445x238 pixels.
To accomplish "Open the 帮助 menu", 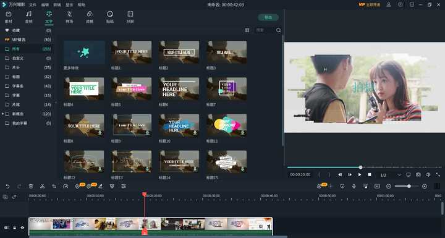I will pyautogui.click(x=82, y=5).
